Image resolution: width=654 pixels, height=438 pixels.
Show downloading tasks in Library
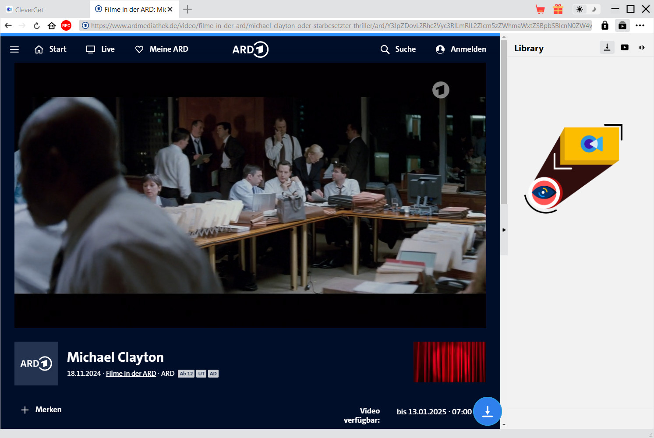coord(607,47)
